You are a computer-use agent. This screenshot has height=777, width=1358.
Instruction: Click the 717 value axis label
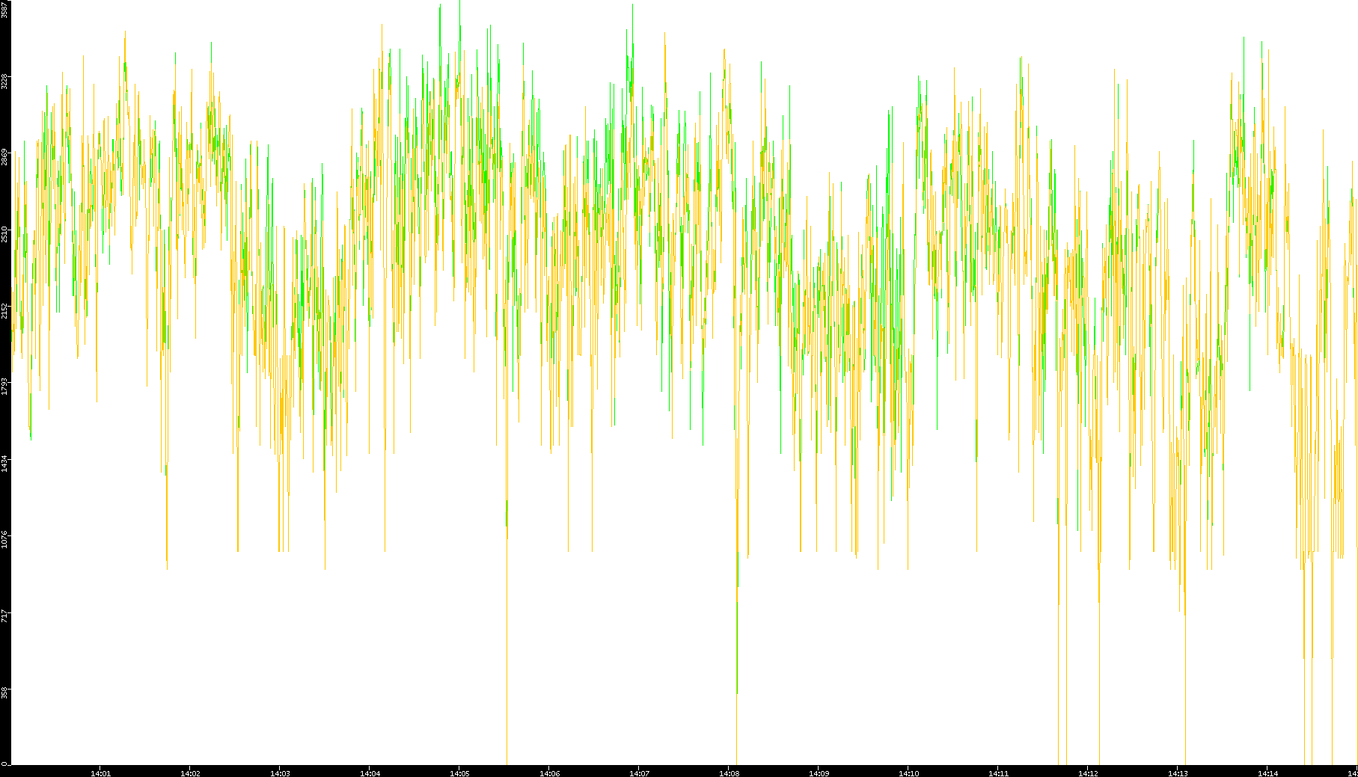click(x=4, y=616)
